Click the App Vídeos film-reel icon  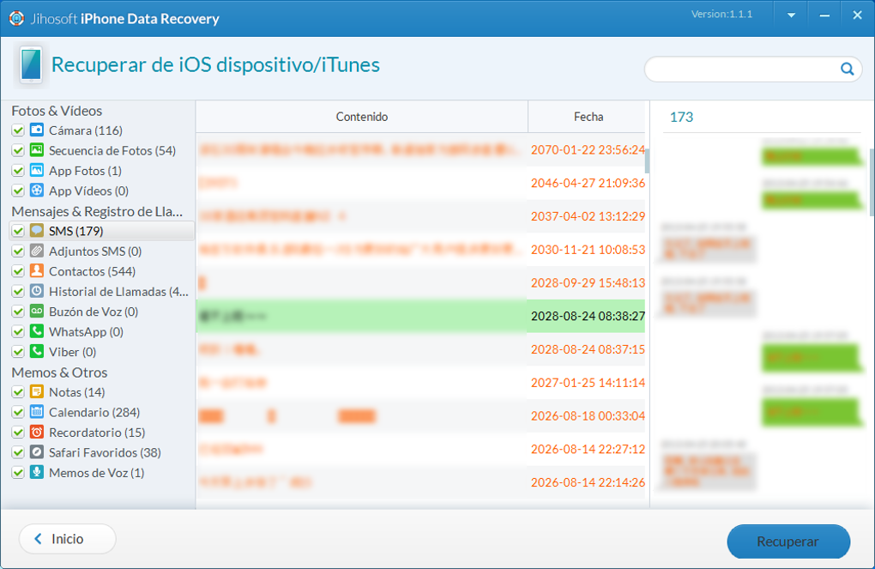pyautogui.click(x=37, y=190)
